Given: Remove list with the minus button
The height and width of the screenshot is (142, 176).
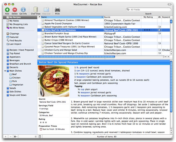Looking at the screenshot, I should pyautogui.click(x=11, y=137).
